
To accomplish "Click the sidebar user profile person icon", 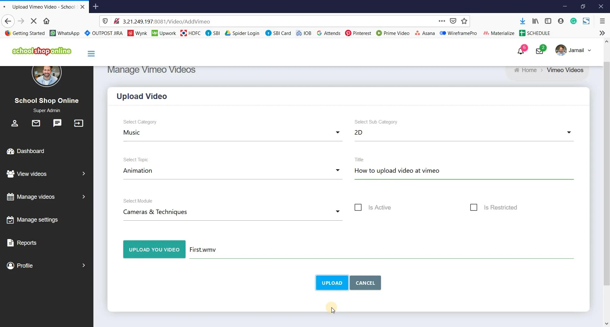I will pos(15,123).
